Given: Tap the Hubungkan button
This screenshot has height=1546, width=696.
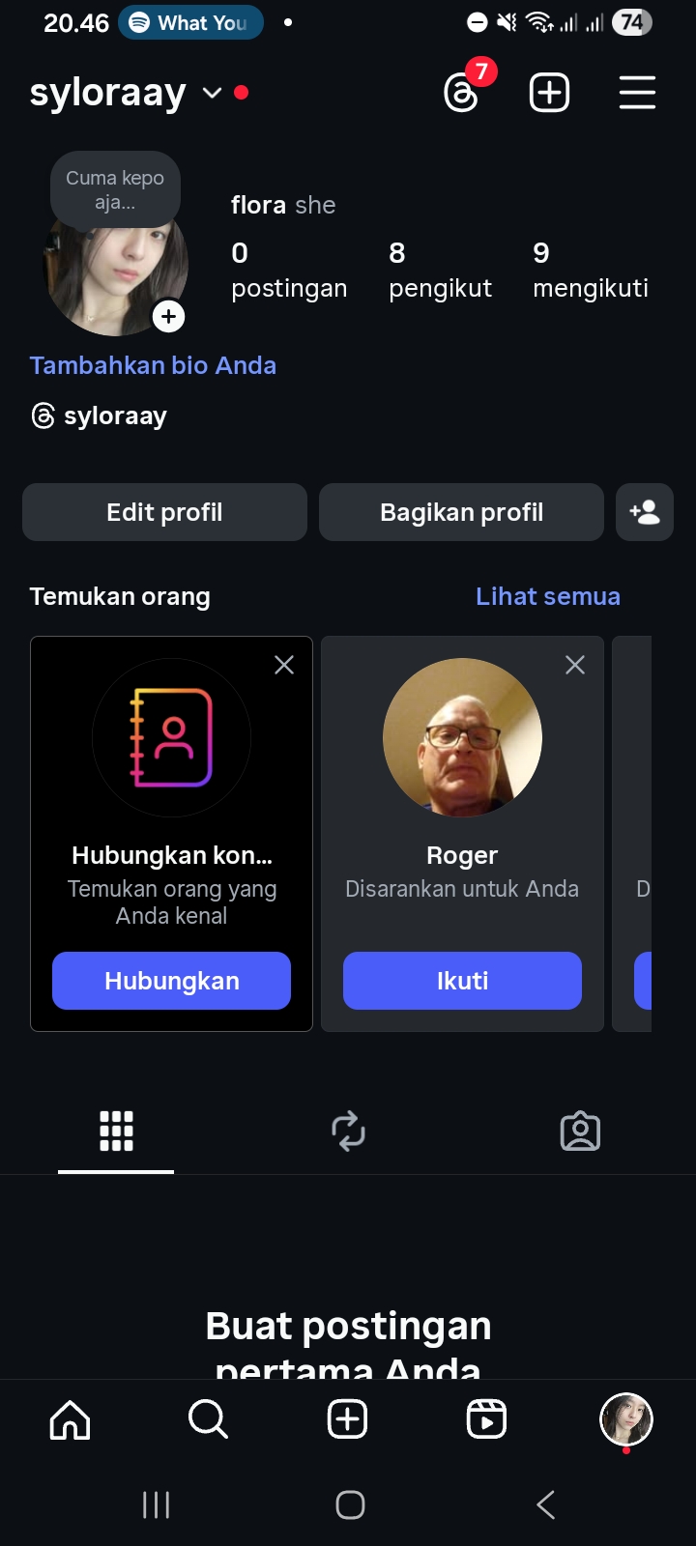Looking at the screenshot, I should click(x=171, y=981).
